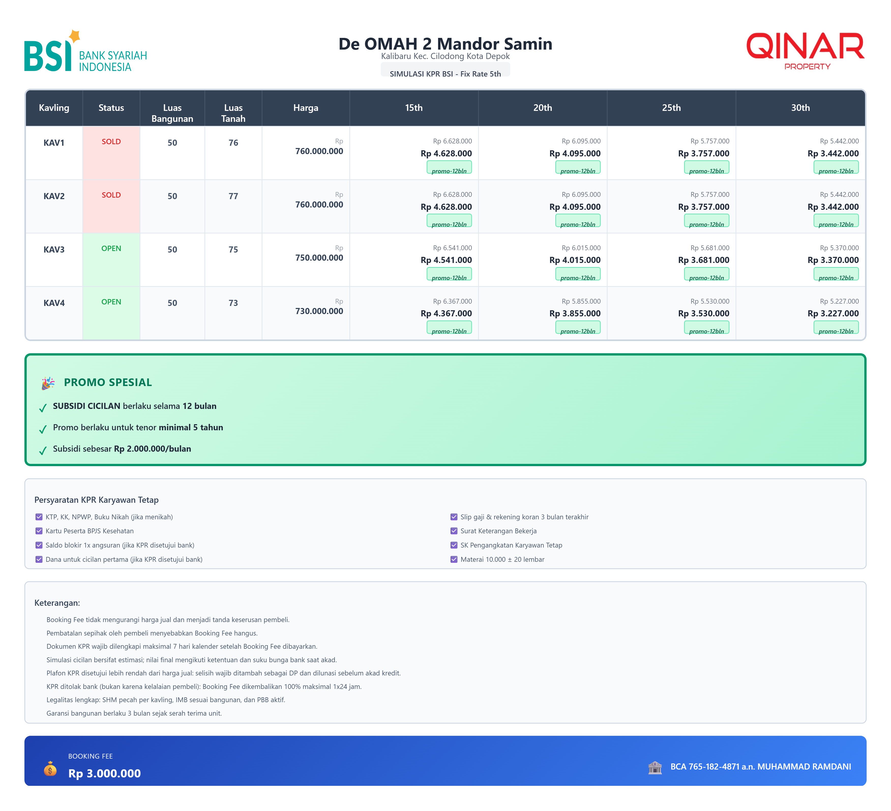Viewport: 891px width, 811px height.
Task: Click the Harga column header
Action: point(305,108)
